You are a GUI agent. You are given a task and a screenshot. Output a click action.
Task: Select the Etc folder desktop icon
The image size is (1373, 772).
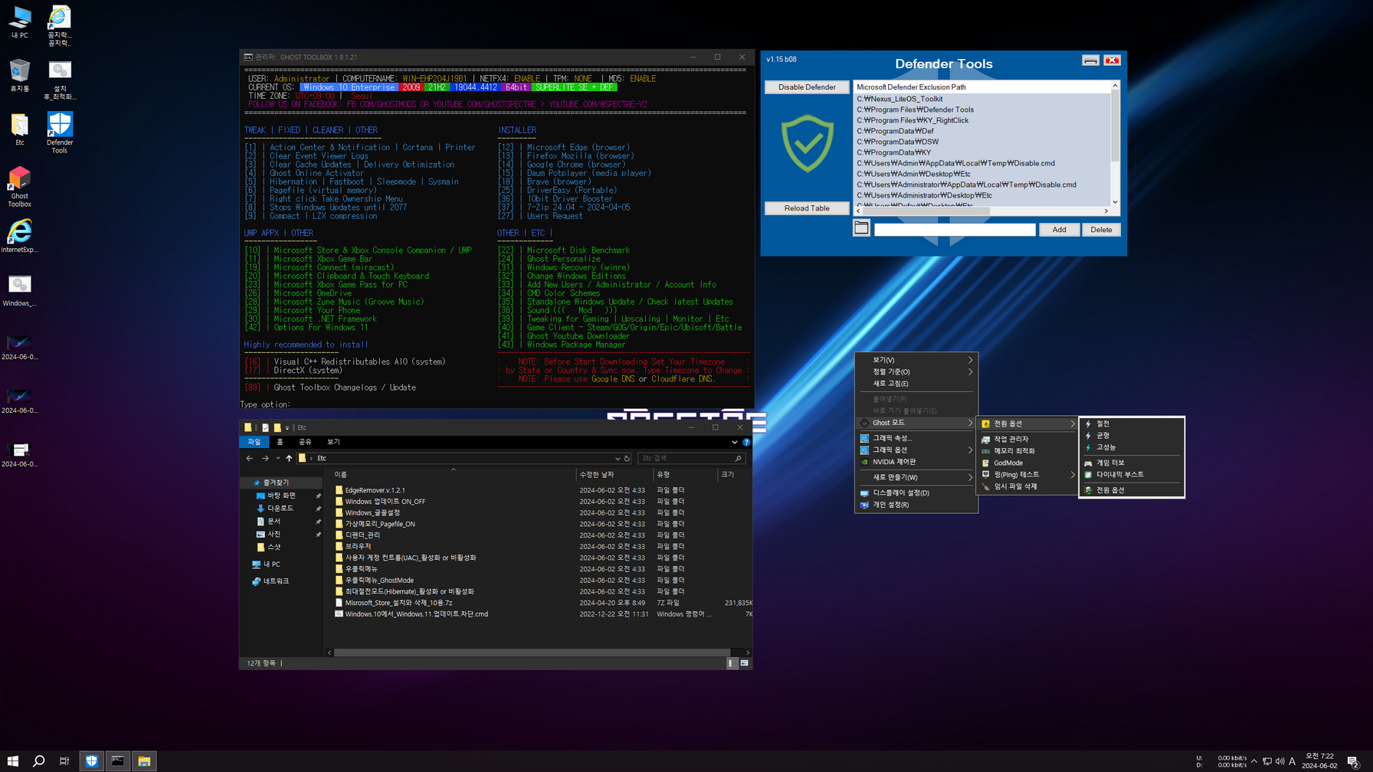coord(19,129)
